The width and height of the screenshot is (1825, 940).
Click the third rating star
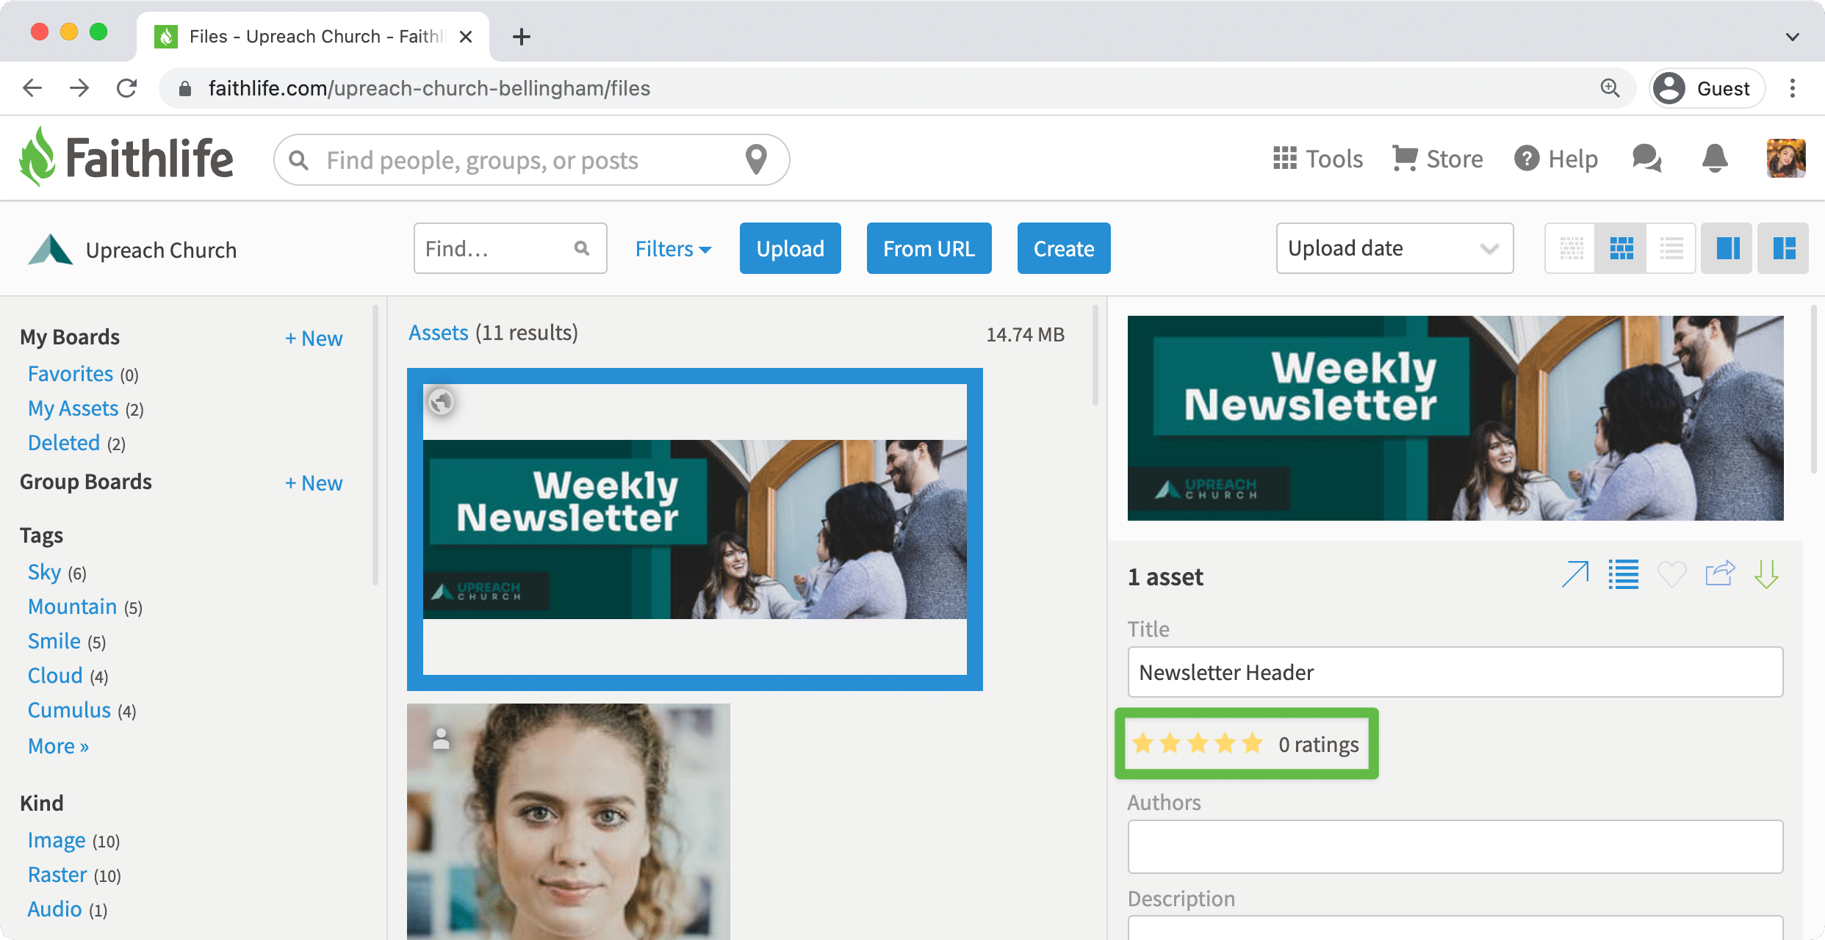(1198, 743)
